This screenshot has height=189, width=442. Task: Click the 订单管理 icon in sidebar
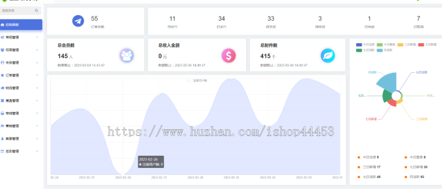tap(2, 75)
